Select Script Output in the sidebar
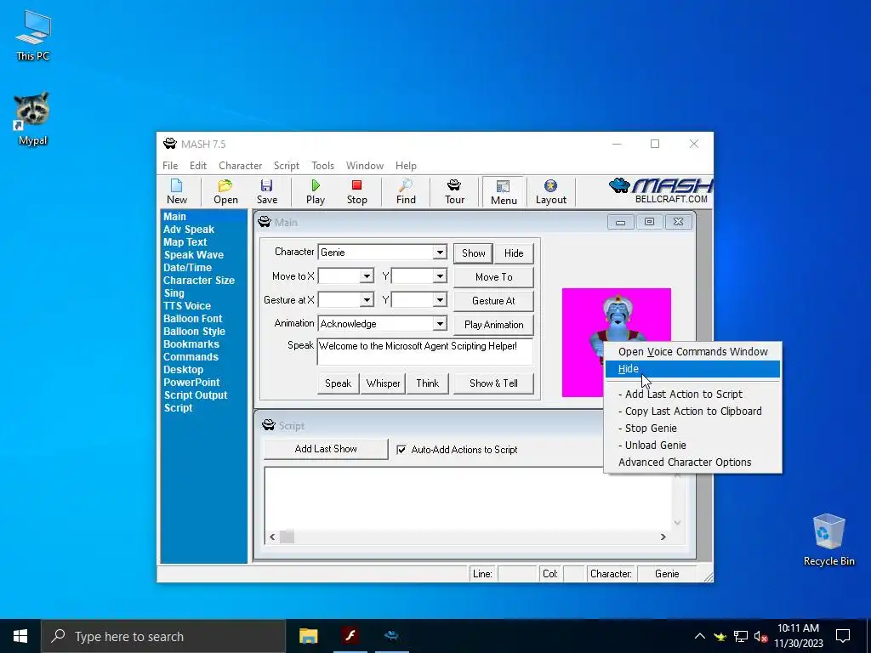 point(196,395)
